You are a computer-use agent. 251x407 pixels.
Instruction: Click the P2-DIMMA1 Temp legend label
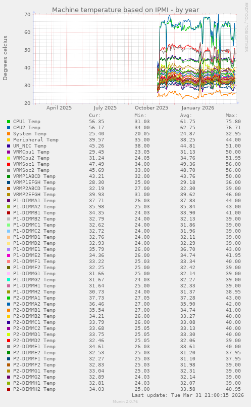(34, 298)
